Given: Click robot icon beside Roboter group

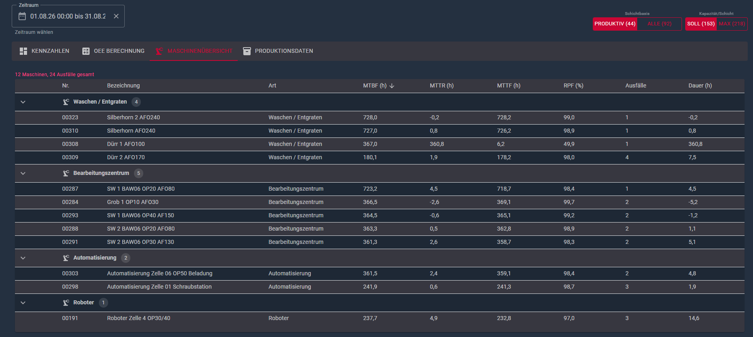Looking at the screenshot, I should (66, 303).
